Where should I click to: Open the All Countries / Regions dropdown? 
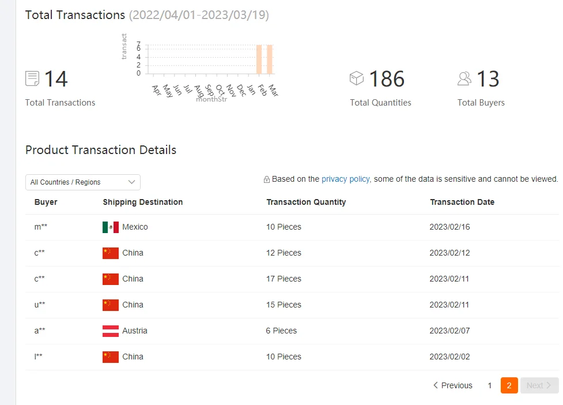point(83,182)
